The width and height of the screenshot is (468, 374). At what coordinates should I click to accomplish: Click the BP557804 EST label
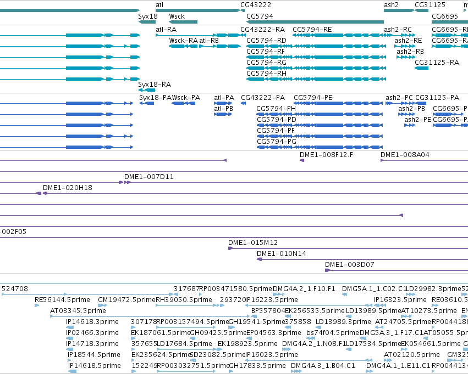[x=268, y=311]
